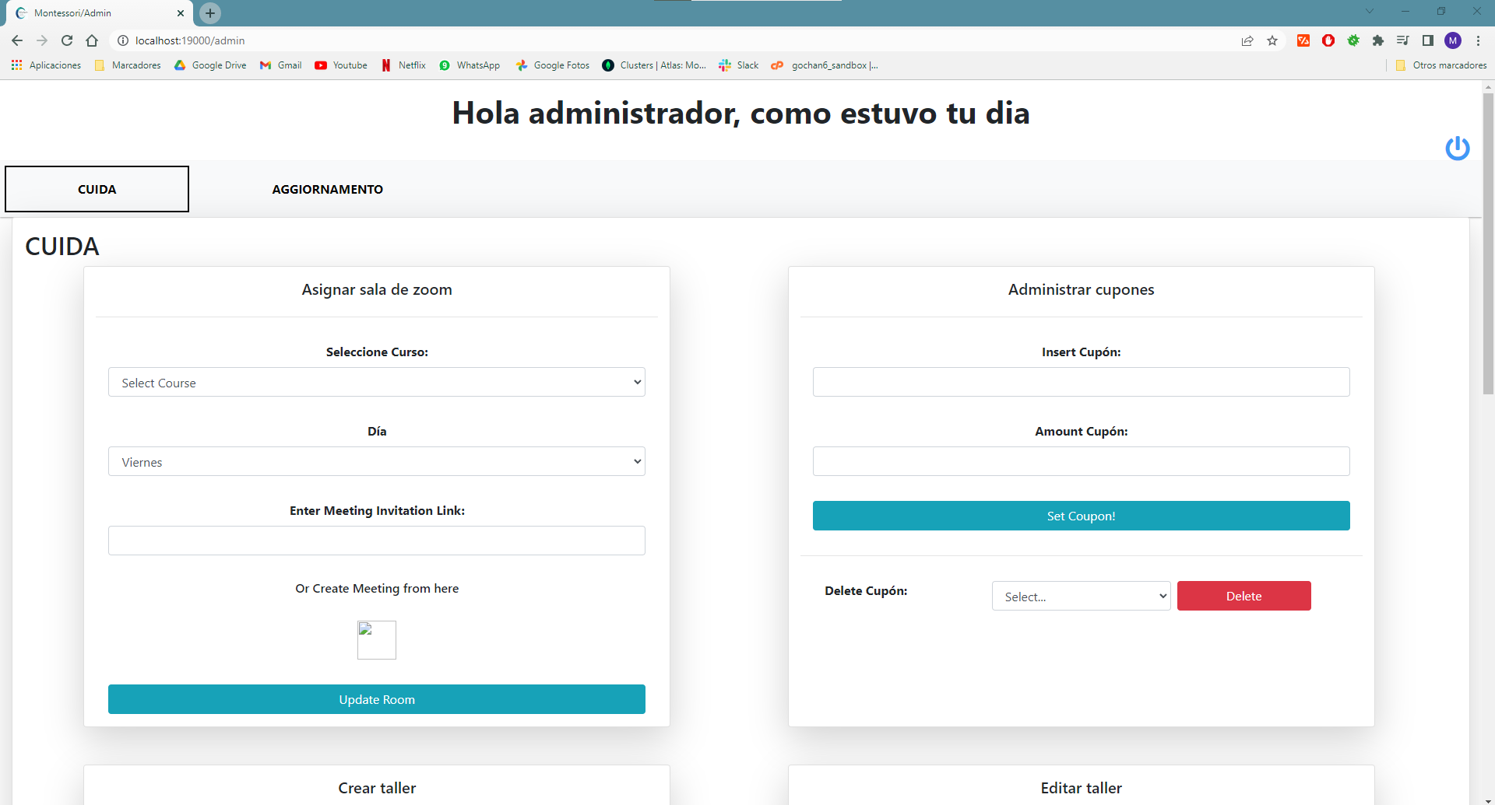Open a new browser tab

pyautogui.click(x=210, y=13)
